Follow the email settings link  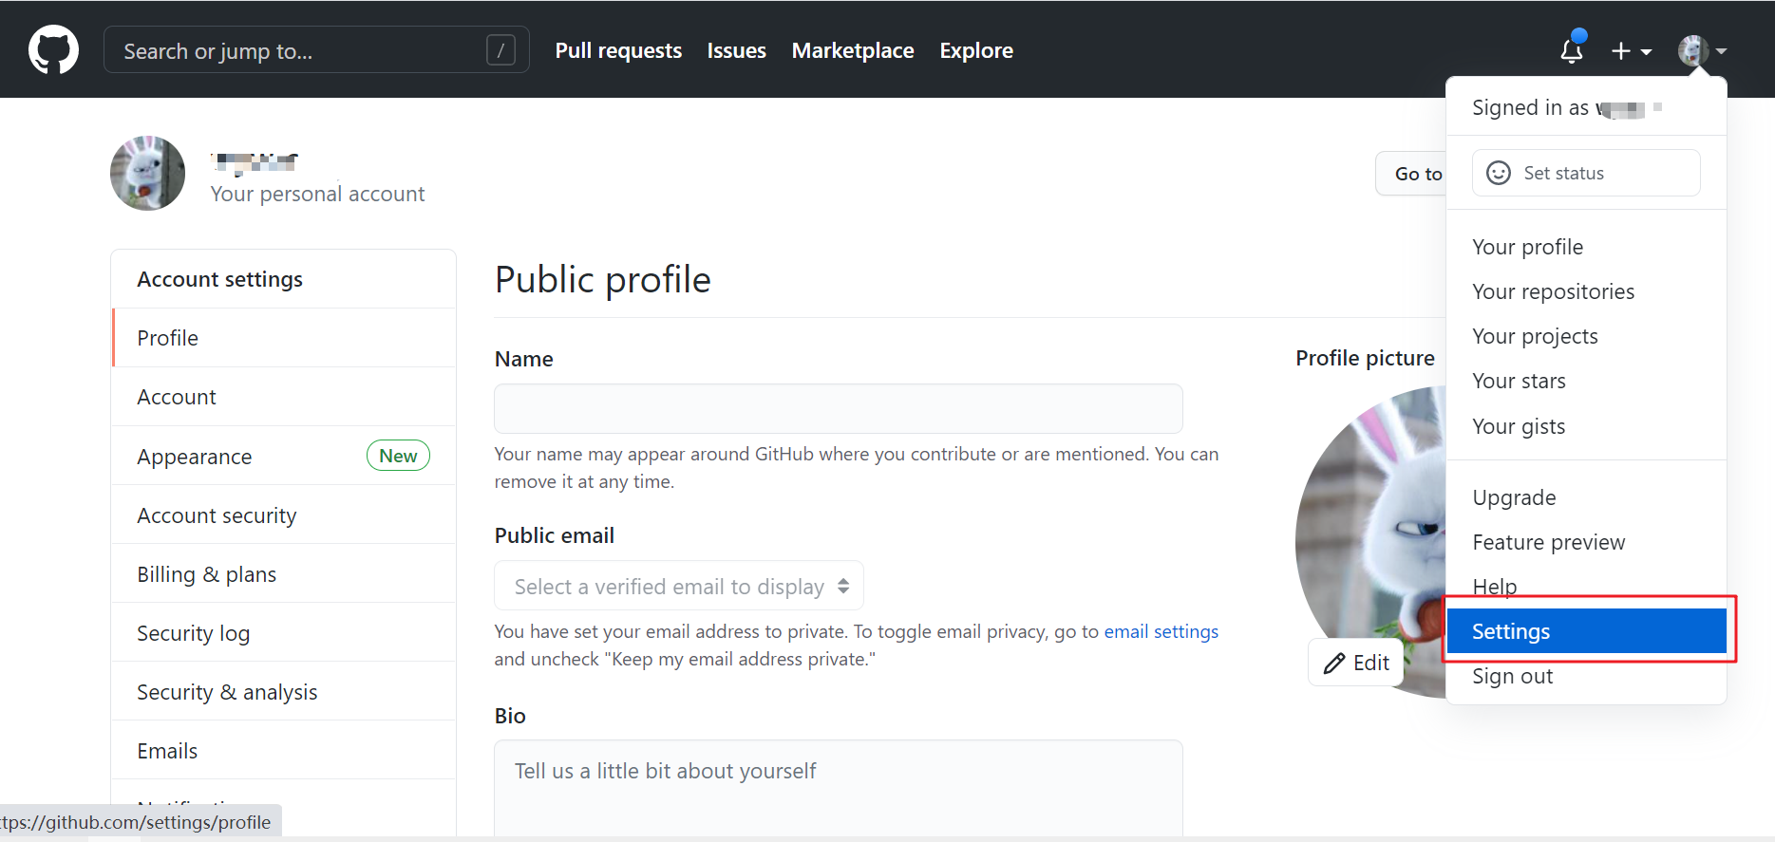1161,631
